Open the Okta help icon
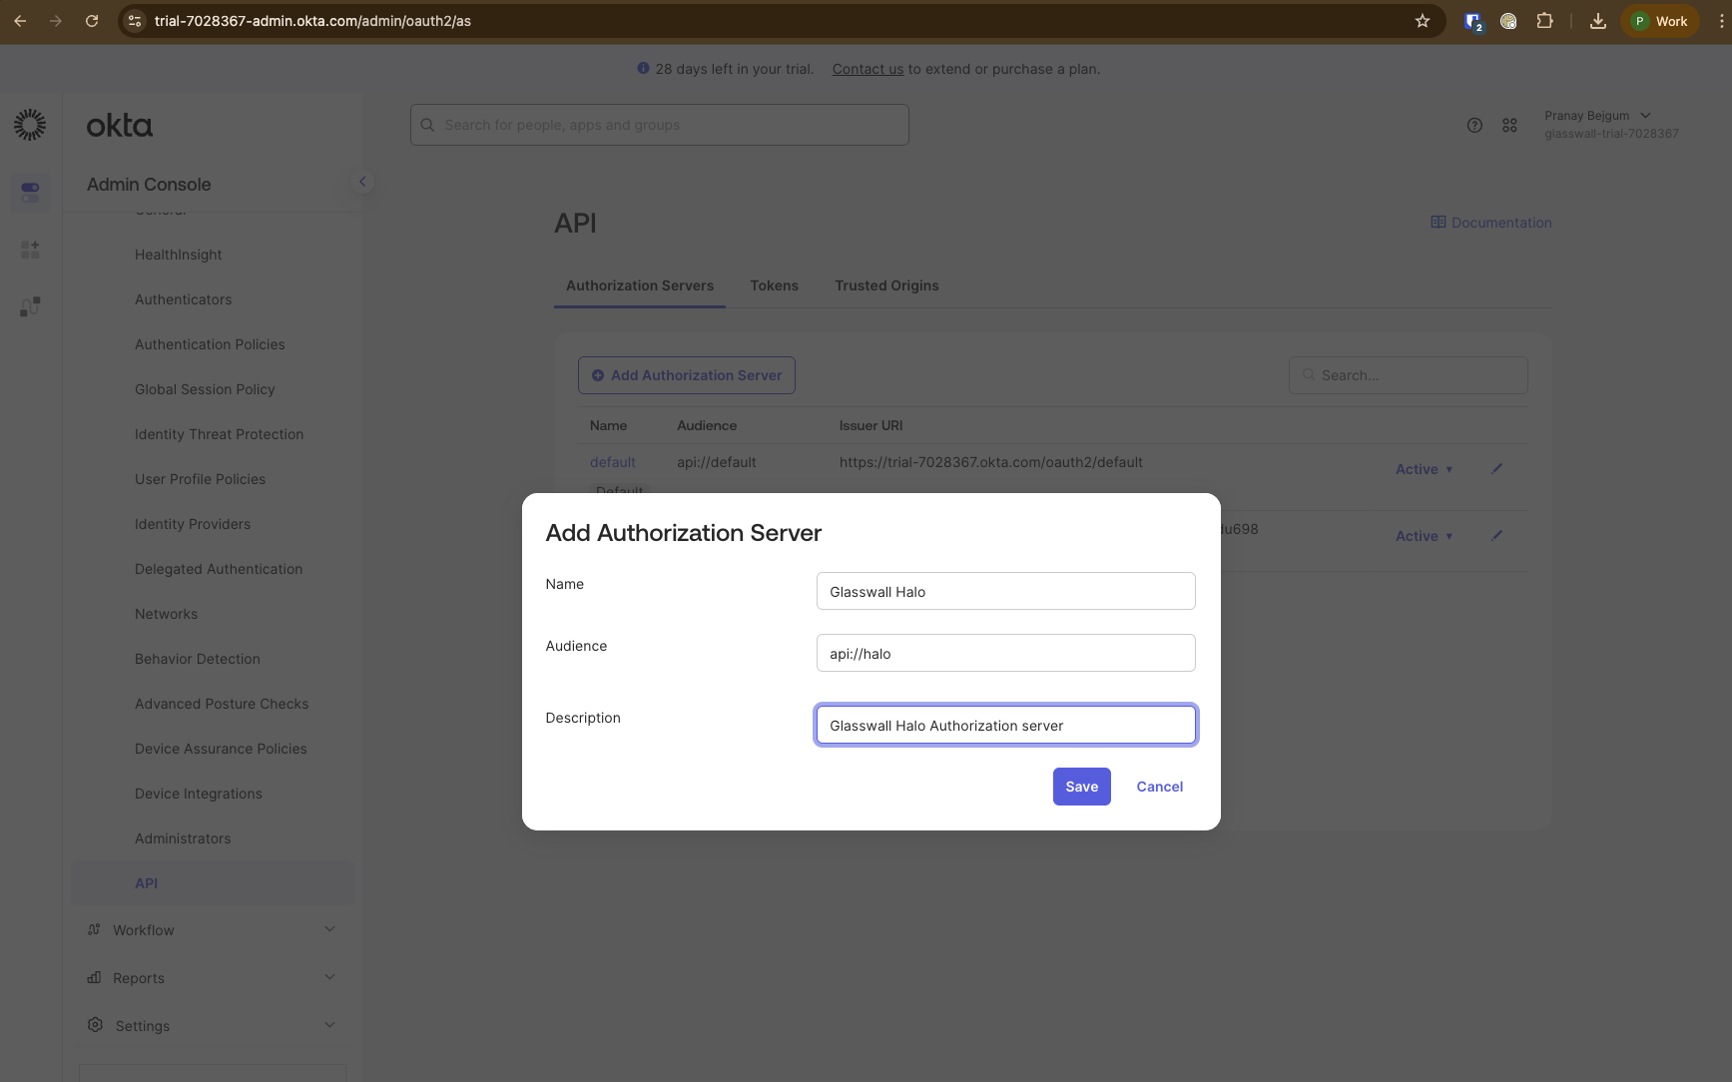 pyautogui.click(x=1474, y=125)
